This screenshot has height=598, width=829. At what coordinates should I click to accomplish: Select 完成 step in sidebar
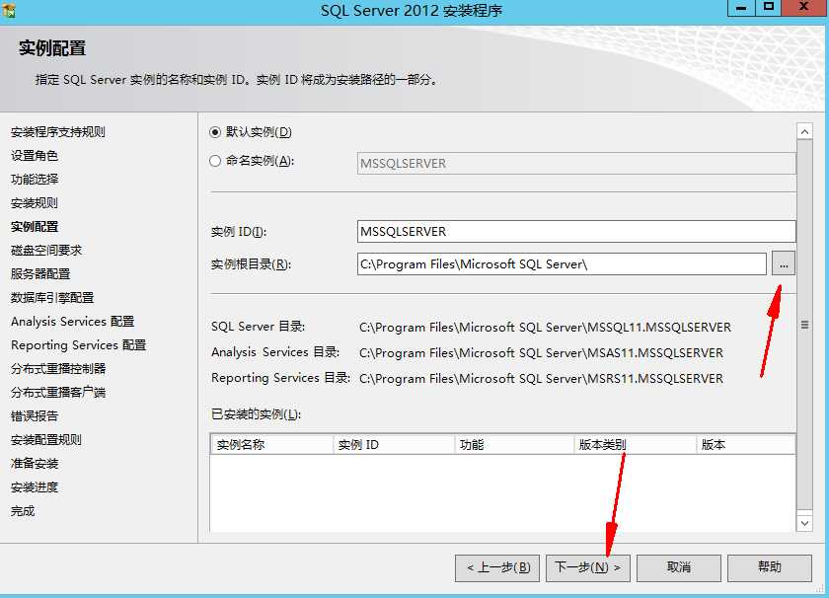[23, 511]
